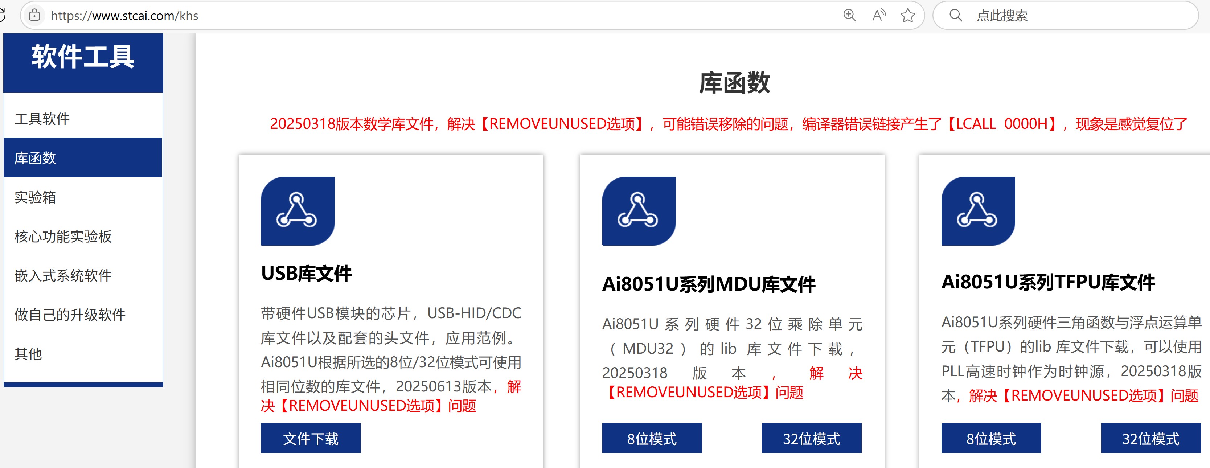The image size is (1210, 468).
Task: Click the USB库文件 card title
Action: point(306,274)
